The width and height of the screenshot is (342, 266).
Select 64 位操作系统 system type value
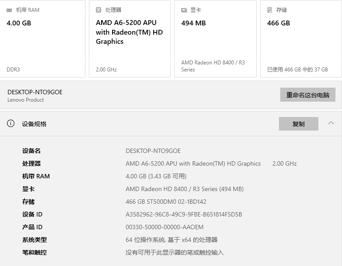(171, 240)
